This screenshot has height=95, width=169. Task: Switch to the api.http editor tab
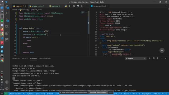pyautogui.click(x=55, y=6)
